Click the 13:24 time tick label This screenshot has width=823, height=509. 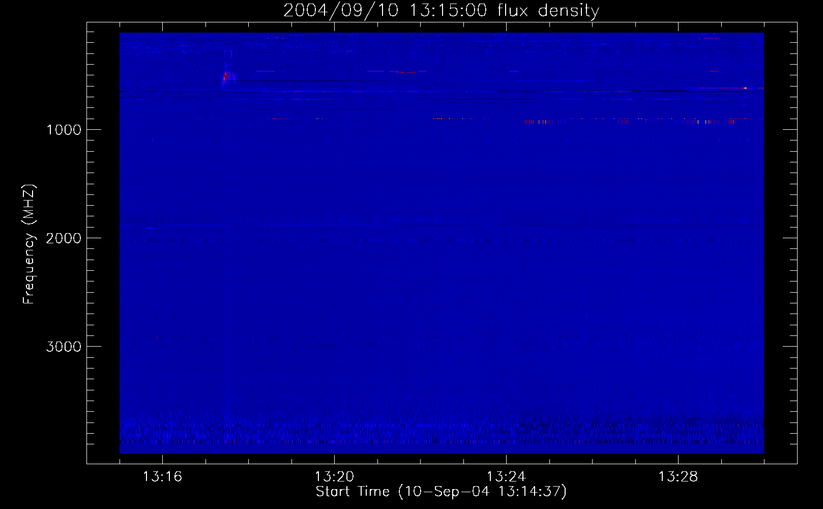click(506, 476)
